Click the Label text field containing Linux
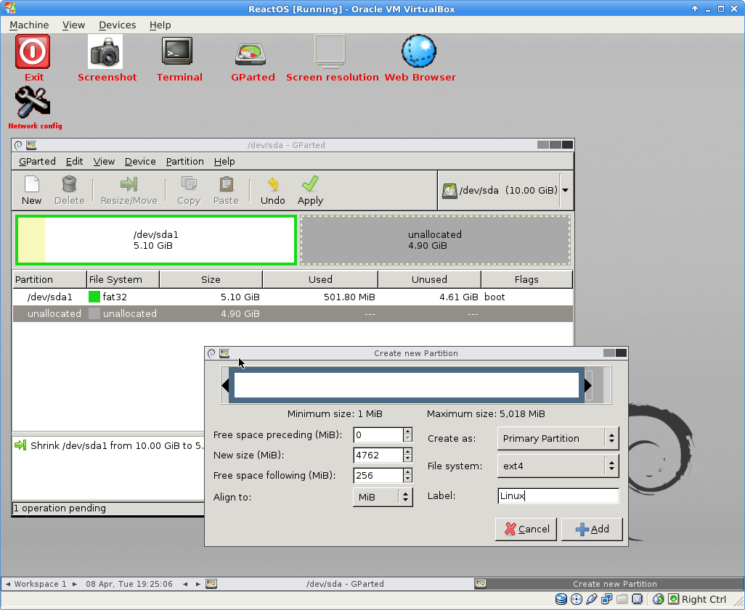Viewport: 745px width, 610px height. click(558, 495)
